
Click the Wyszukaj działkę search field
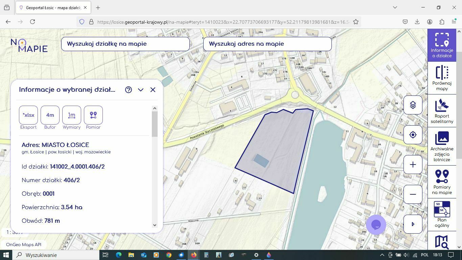click(x=125, y=44)
